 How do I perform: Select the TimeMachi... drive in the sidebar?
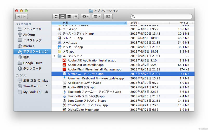pos(30,86)
